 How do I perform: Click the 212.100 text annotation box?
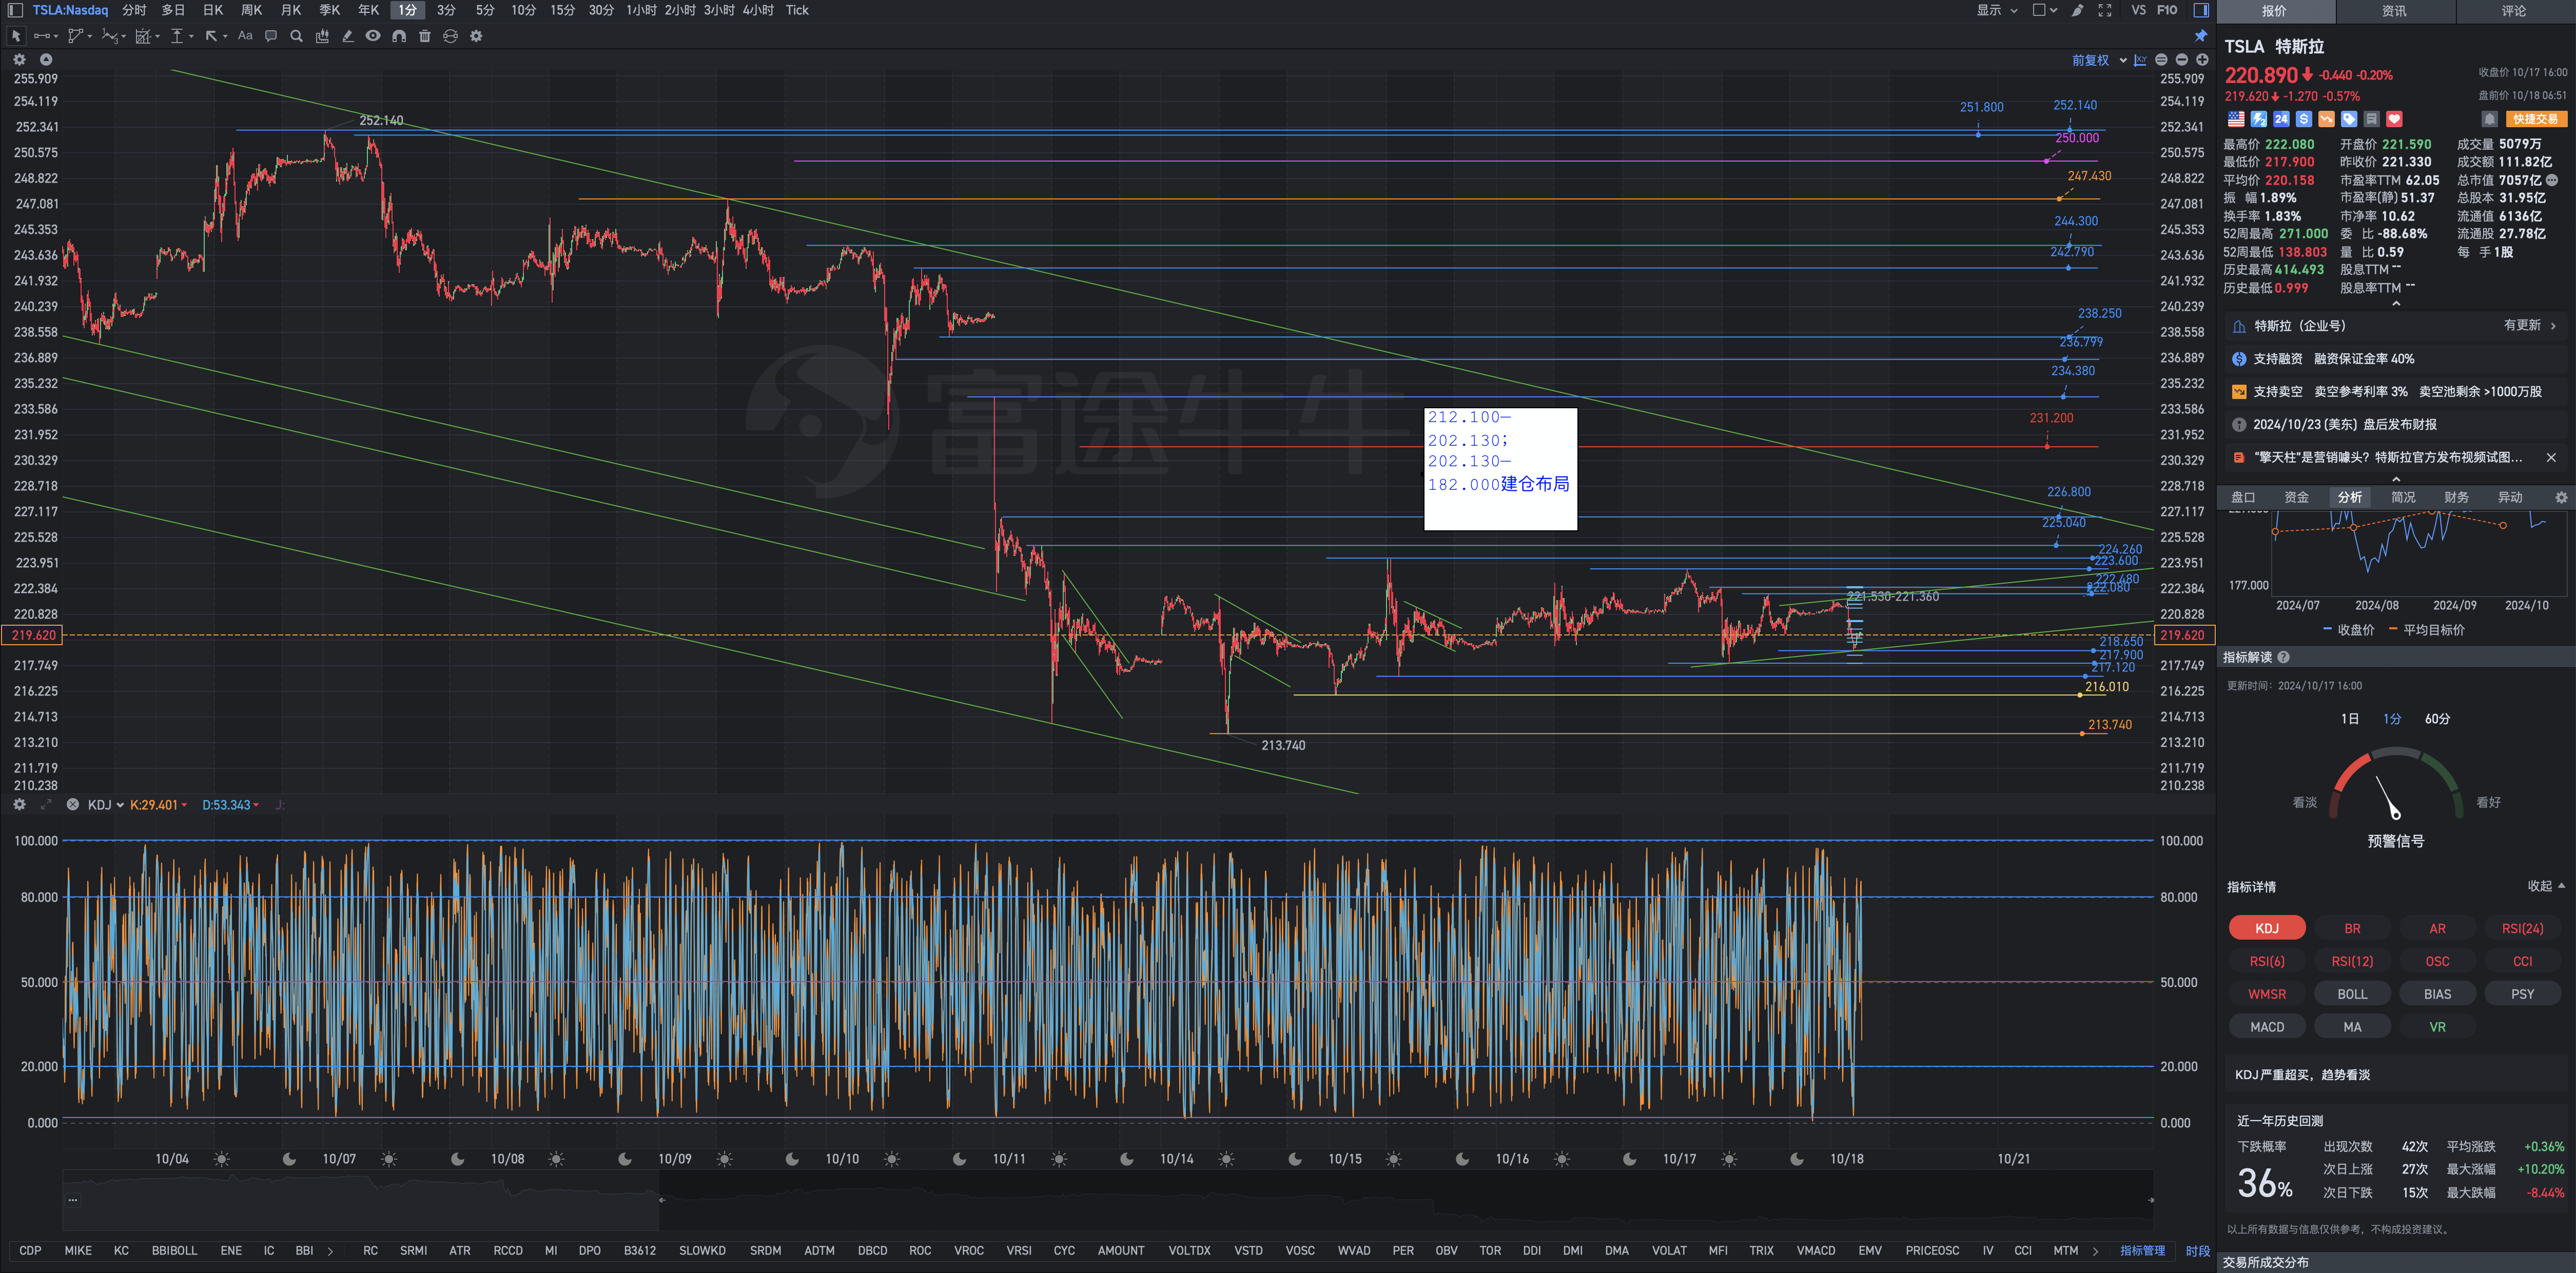tap(1500, 469)
